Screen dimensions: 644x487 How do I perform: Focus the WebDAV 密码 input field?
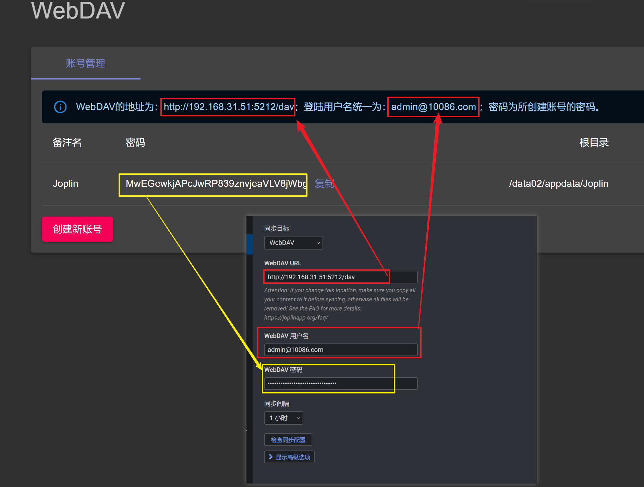click(x=341, y=383)
